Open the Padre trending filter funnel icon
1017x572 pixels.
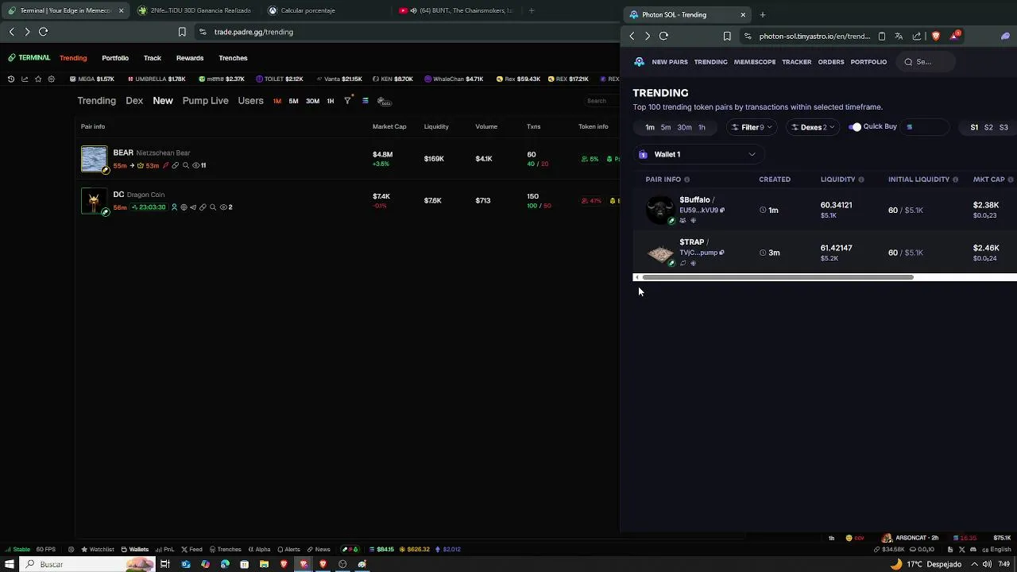click(347, 101)
